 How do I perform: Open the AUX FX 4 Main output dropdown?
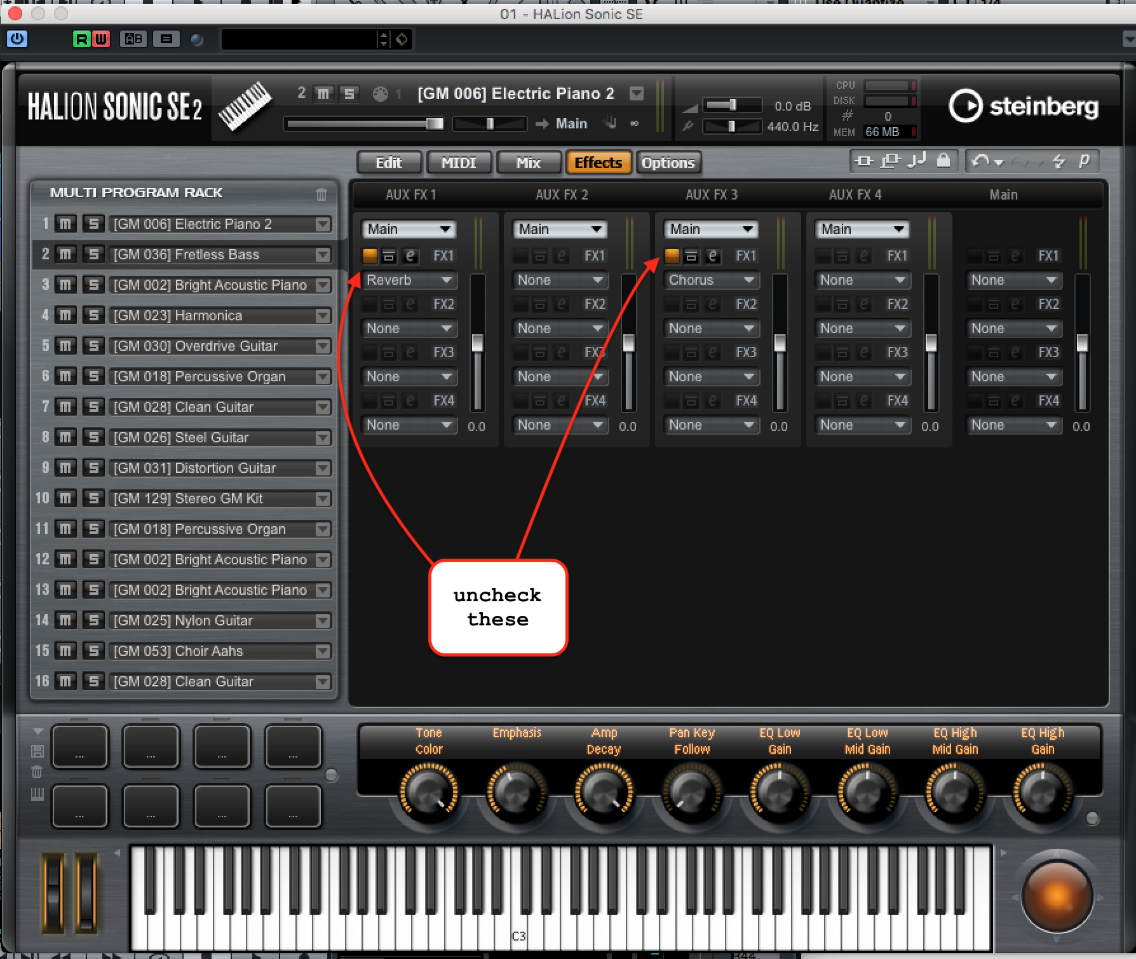pyautogui.click(x=862, y=229)
